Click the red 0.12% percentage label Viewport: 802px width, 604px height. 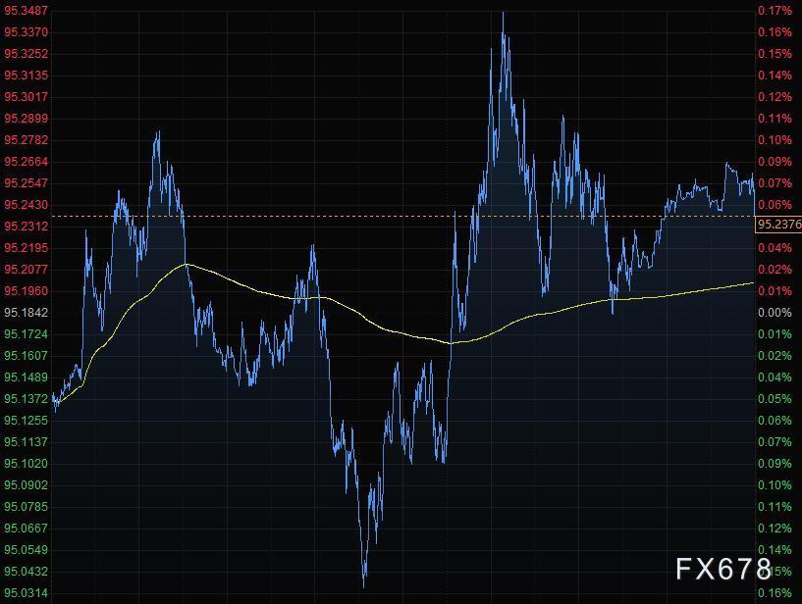pyautogui.click(x=775, y=96)
